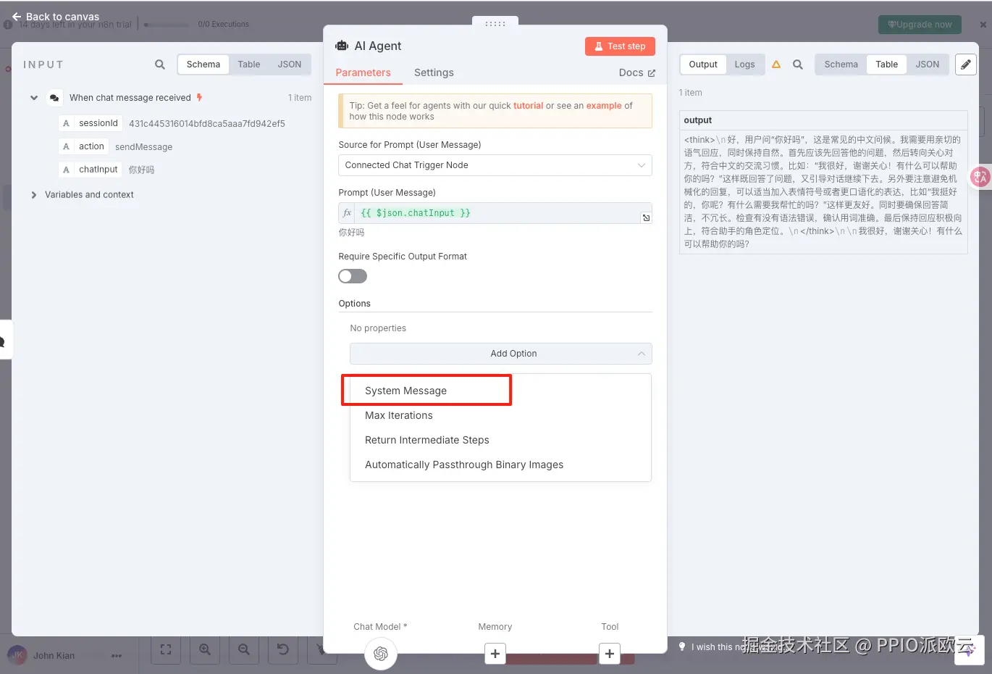Click the action schema field

pos(84,146)
